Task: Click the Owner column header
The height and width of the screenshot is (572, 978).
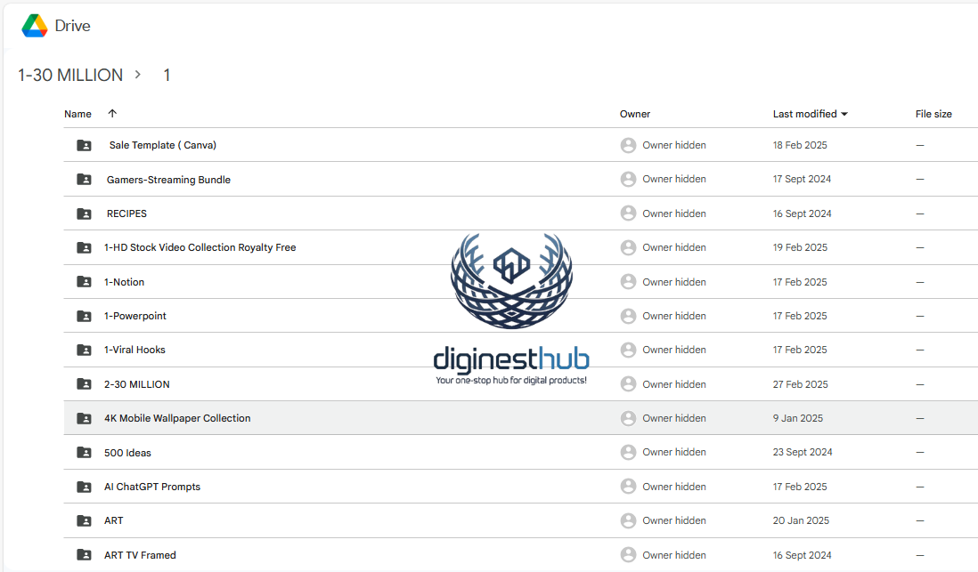Action: pyautogui.click(x=635, y=114)
